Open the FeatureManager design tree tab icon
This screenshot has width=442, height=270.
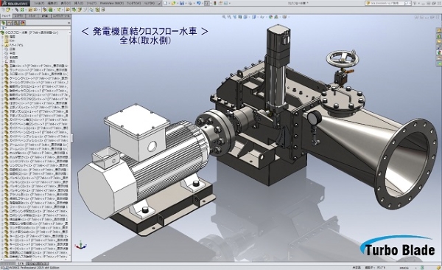pyautogui.click(x=3, y=23)
